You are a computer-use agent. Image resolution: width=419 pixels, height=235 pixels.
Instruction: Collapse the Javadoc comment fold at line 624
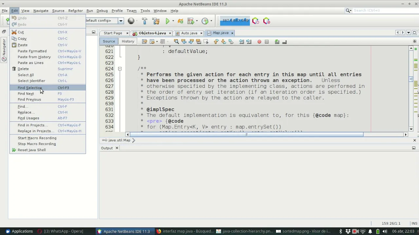pyautogui.click(x=120, y=69)
